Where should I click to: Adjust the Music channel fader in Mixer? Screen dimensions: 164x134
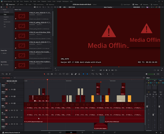153,115
